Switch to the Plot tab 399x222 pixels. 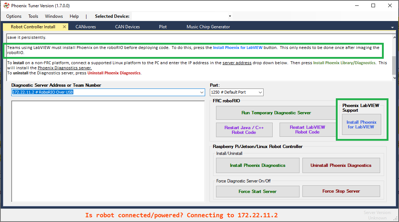[163, 27]
